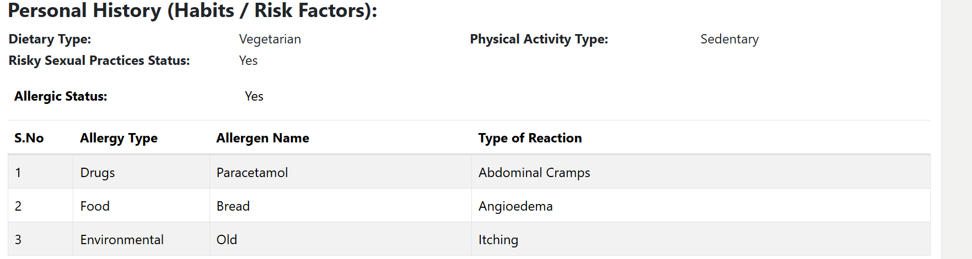Select the Risky Sexual Practices Status label
Screen dimensions: 972x259
[99, 61]
